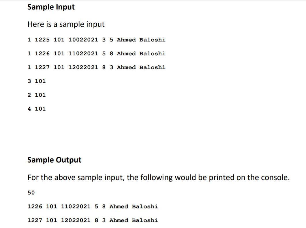The width and height of the screenshot is (306, 228).
Task: Click the number 1225 in first input line
Action: 42,40
